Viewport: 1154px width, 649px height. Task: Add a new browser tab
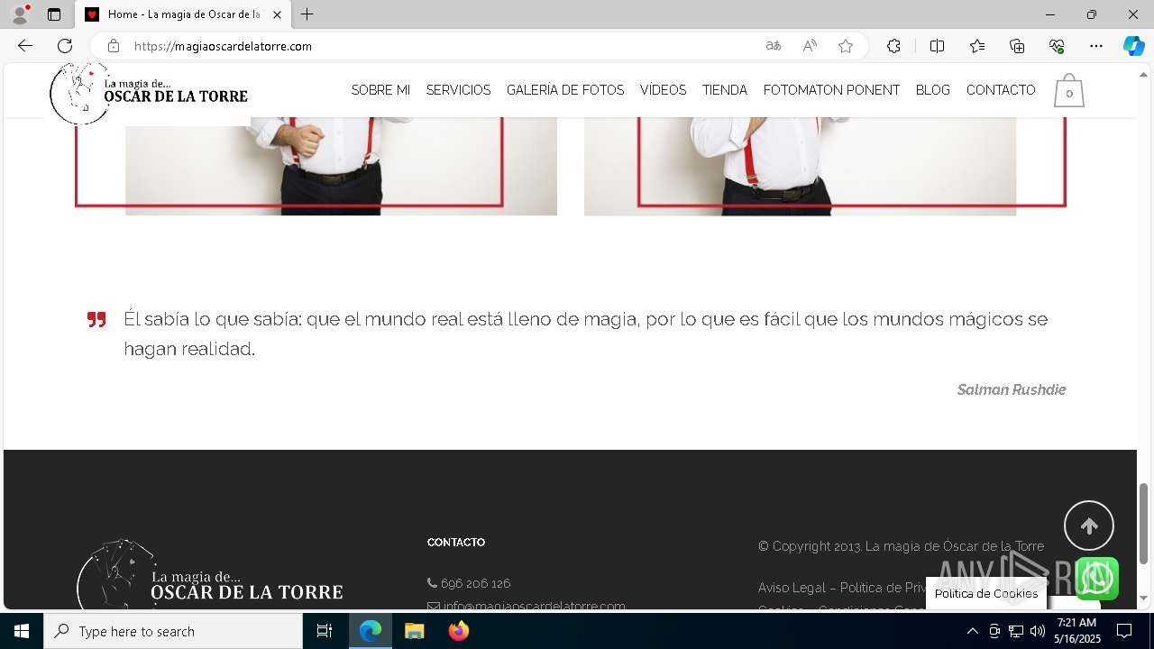tap(307, 14)
